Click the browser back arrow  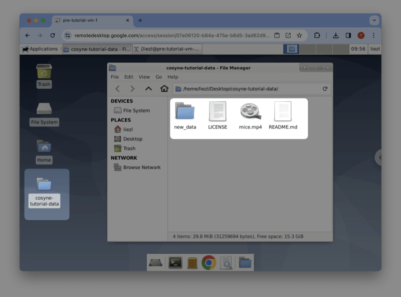pyautogui.click(x=28, y=35)
